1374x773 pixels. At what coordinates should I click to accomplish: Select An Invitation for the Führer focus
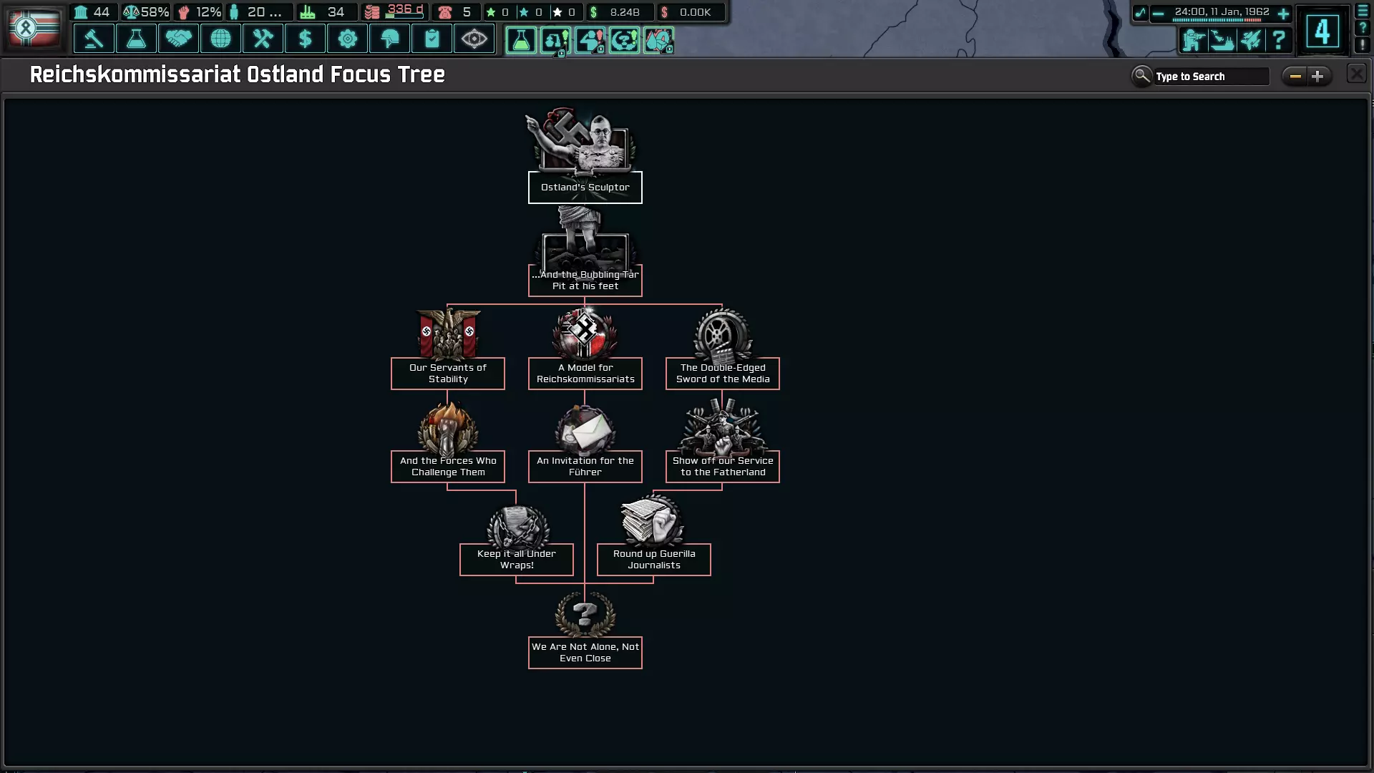(585, 467)
